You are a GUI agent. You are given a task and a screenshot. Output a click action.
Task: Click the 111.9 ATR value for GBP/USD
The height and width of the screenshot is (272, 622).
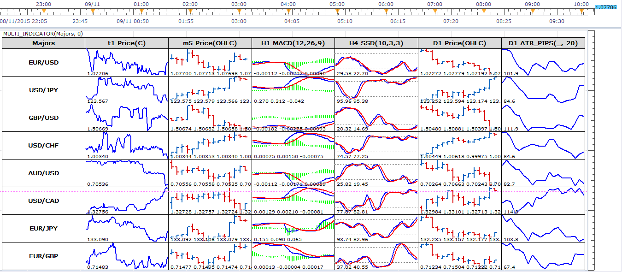pyautogui.click(x=510, y=129)
